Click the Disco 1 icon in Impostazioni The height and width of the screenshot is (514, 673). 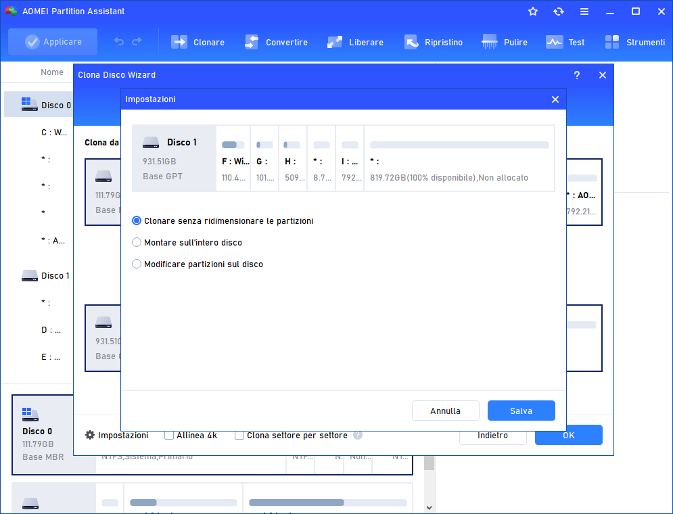[151, 143]
